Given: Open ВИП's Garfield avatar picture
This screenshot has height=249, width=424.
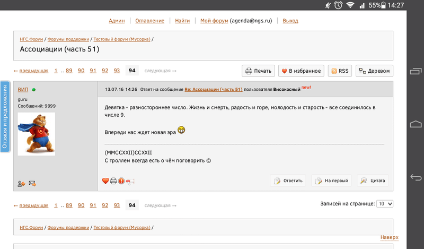Looking at the screenshot, I should point(36,134).
